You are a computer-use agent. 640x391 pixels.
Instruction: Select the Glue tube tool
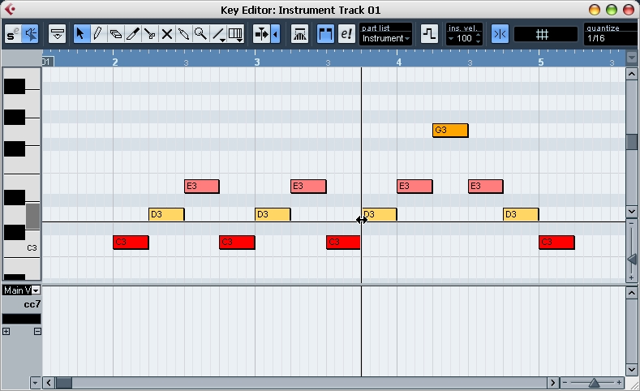tap(183, 34)
